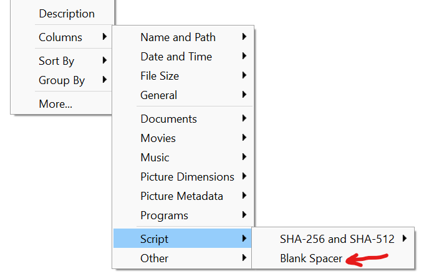
Task: Select the Description menu entry
Action: [x=62, y=14]
